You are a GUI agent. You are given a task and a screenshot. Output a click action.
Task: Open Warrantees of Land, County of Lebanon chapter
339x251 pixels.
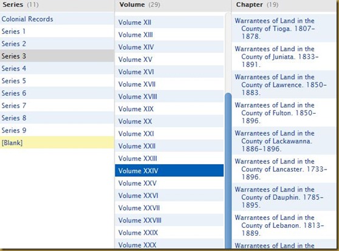click(284, 225)
